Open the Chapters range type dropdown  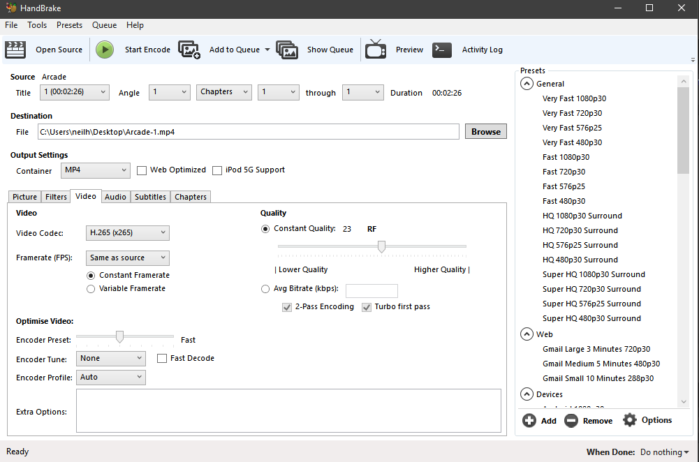pyautogui.click(x=223, y=92)
